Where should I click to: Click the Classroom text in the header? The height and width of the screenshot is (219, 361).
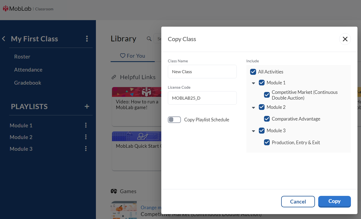[44, 9]
